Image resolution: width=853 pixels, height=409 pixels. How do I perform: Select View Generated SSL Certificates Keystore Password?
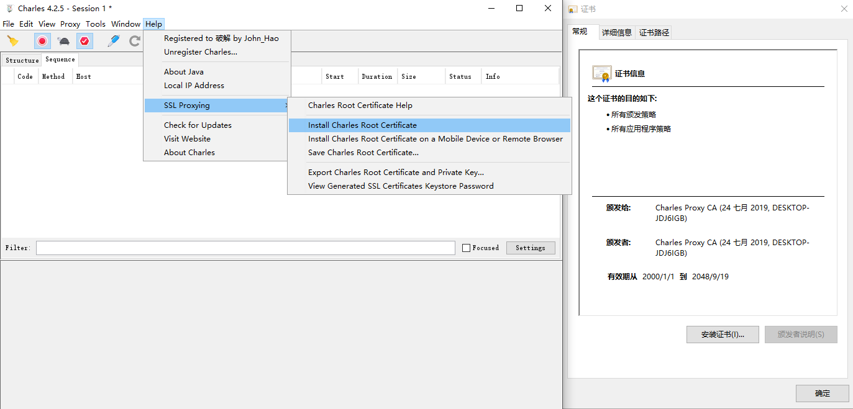429,186
